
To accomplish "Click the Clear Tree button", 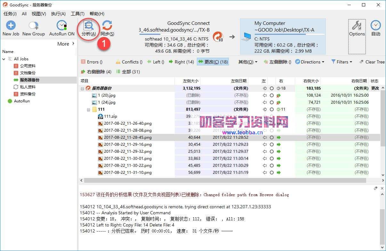I will click(x=372, y=62).
